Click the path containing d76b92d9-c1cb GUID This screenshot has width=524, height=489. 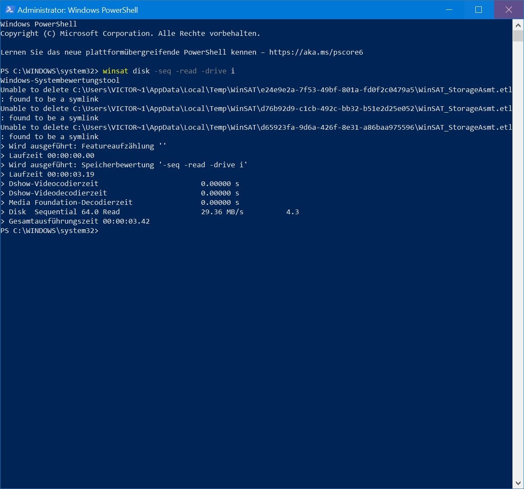click(292, 108)
